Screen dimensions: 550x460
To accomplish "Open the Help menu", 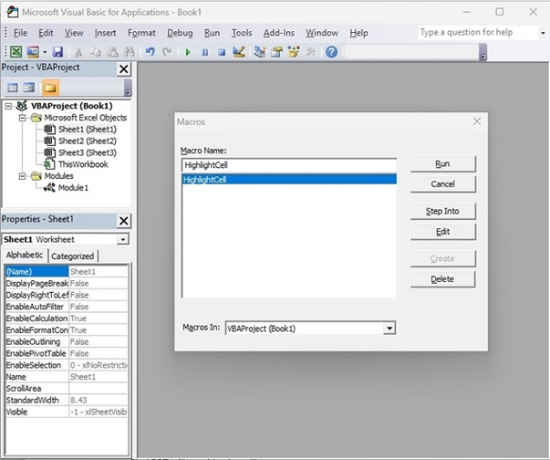I will point(358,33).
